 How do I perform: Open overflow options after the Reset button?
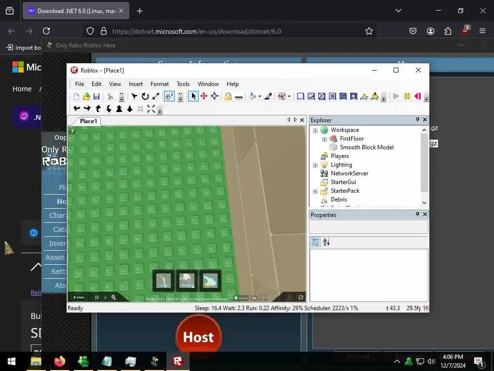pyautogui.click(x=426, y=98)
